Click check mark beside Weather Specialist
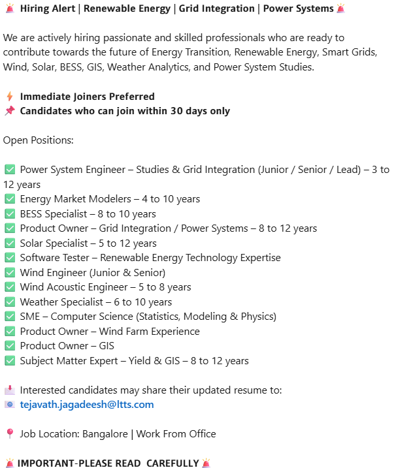The height and width of the screenshot is (468, 396). pos(10,302)
